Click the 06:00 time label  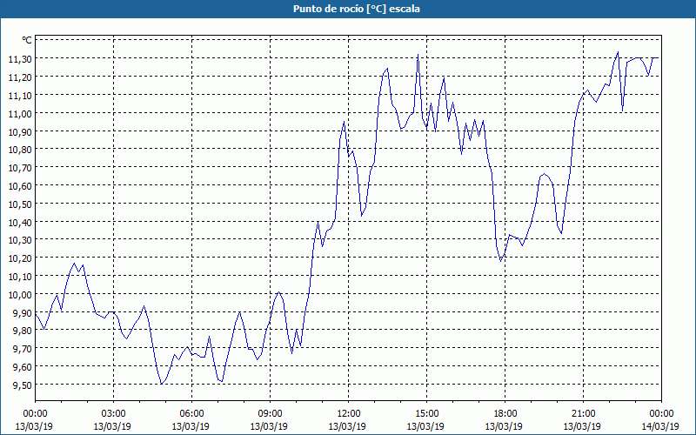pyautogui.click(x=191, y=414)
